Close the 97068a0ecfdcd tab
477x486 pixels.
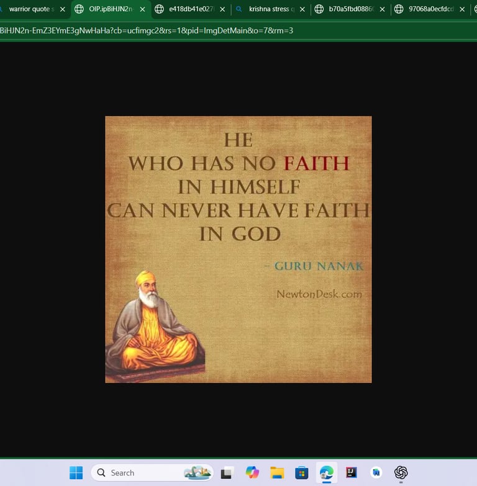(x=462, y=9)
